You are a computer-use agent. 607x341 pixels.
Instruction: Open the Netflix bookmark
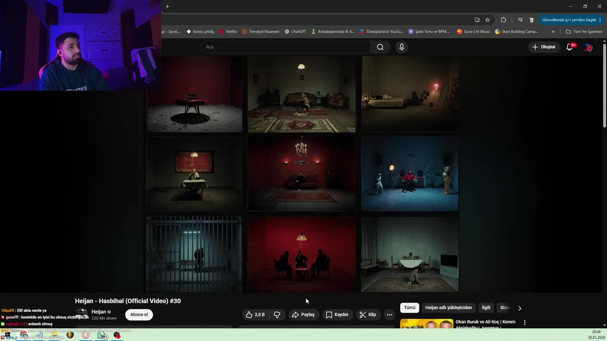228,32
